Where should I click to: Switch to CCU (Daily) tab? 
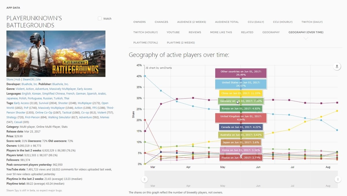(256, 22)
